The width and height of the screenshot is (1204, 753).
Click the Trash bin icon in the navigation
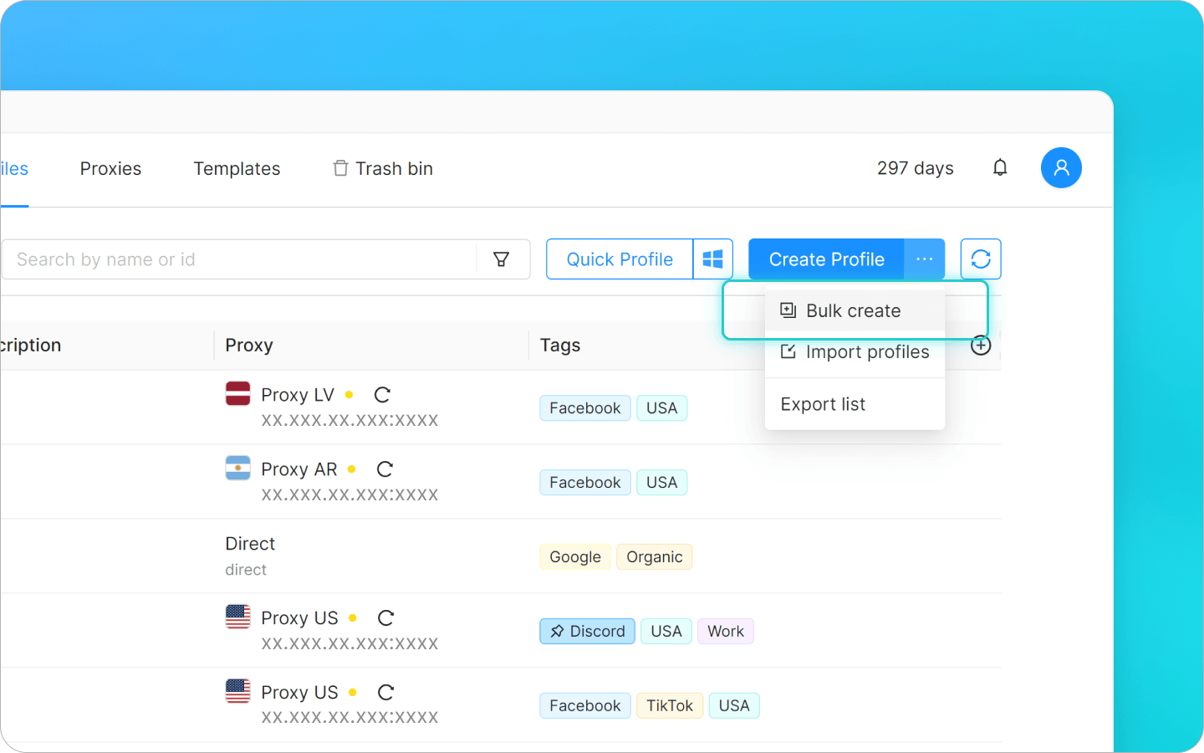[340, 167]
